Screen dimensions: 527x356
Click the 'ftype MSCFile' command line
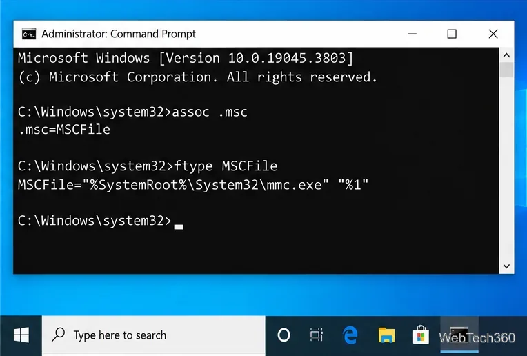pyautogui.click(x=148, y=166)
